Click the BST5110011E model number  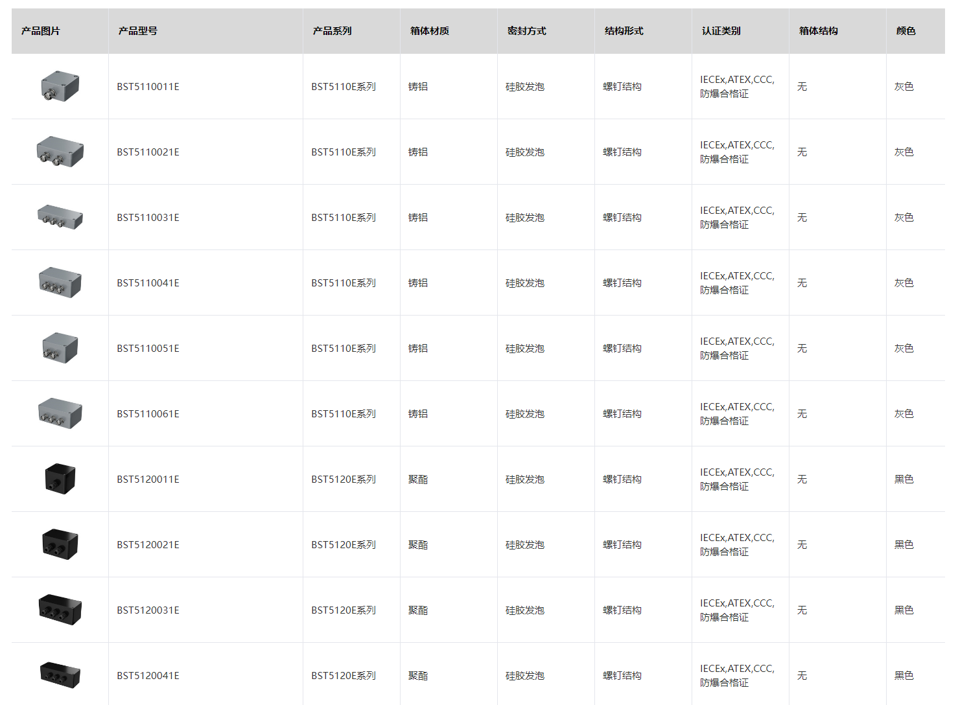(x=148, y=87)
